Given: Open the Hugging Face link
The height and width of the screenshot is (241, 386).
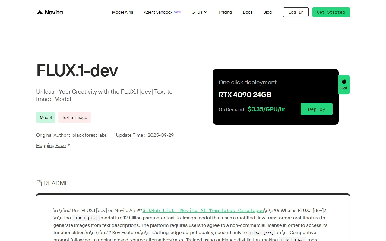Looking at the screenshot, I should (x=51, y=146).
